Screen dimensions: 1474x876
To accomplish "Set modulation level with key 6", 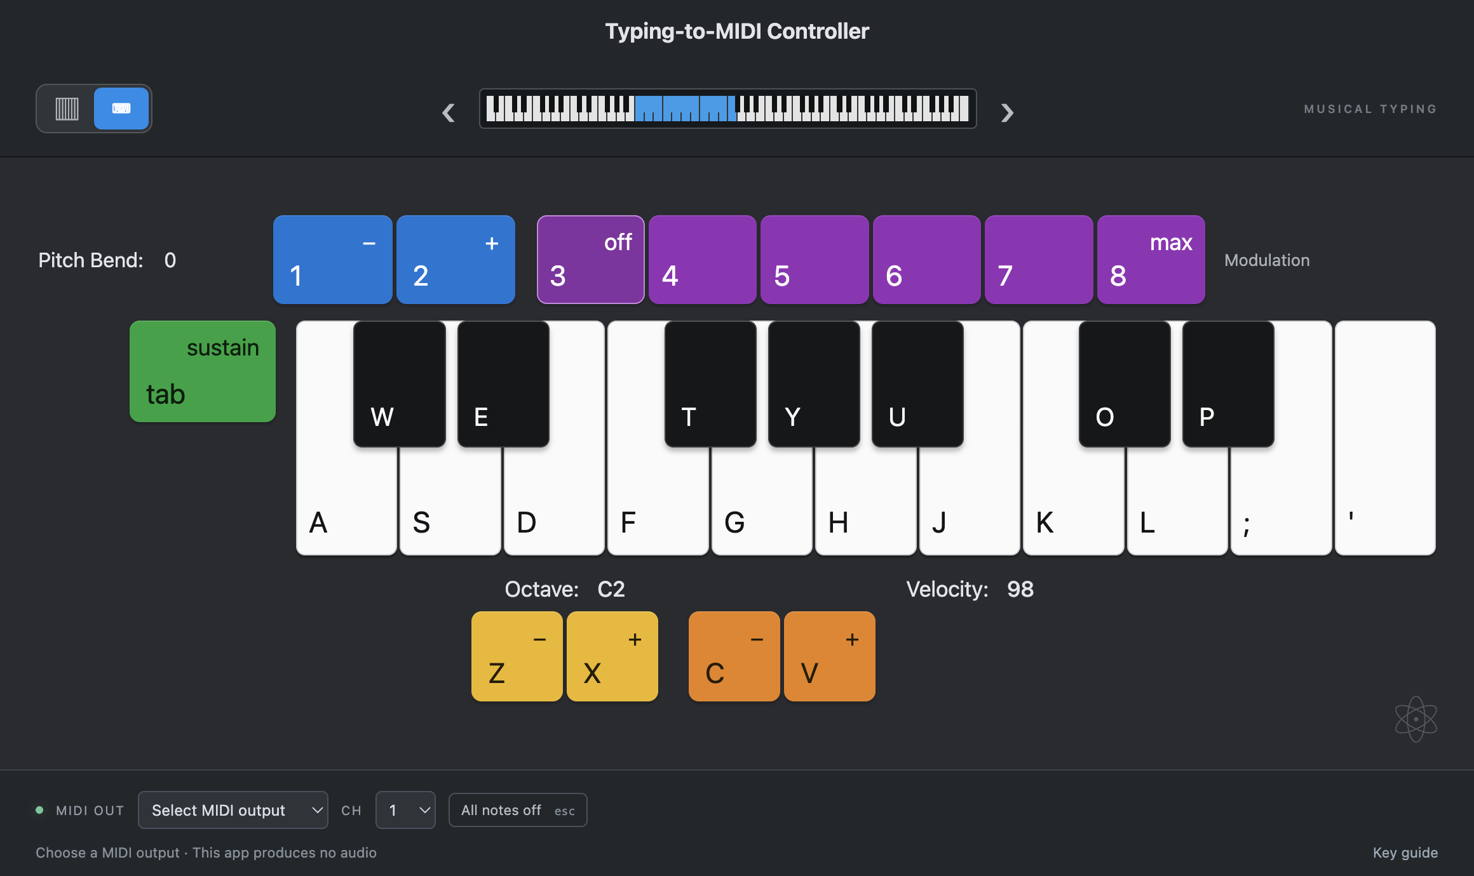I will [x=927, y=260].
